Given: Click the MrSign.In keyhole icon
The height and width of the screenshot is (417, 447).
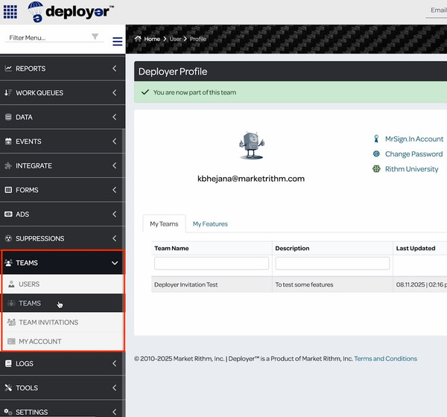Looking at the screenshot, I should (376, 139).
